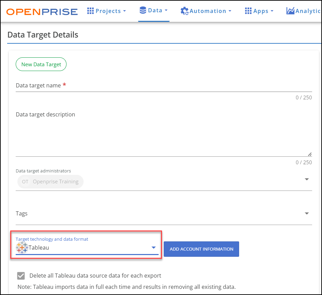The image size is (322, 295).
Task: Click the Openprise logo
Action: pyautogui.click(x=42, y=12)
